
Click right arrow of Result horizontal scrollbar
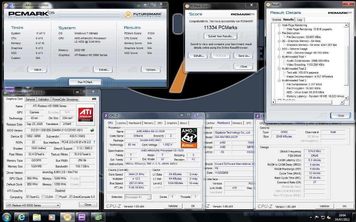point(342,102)
